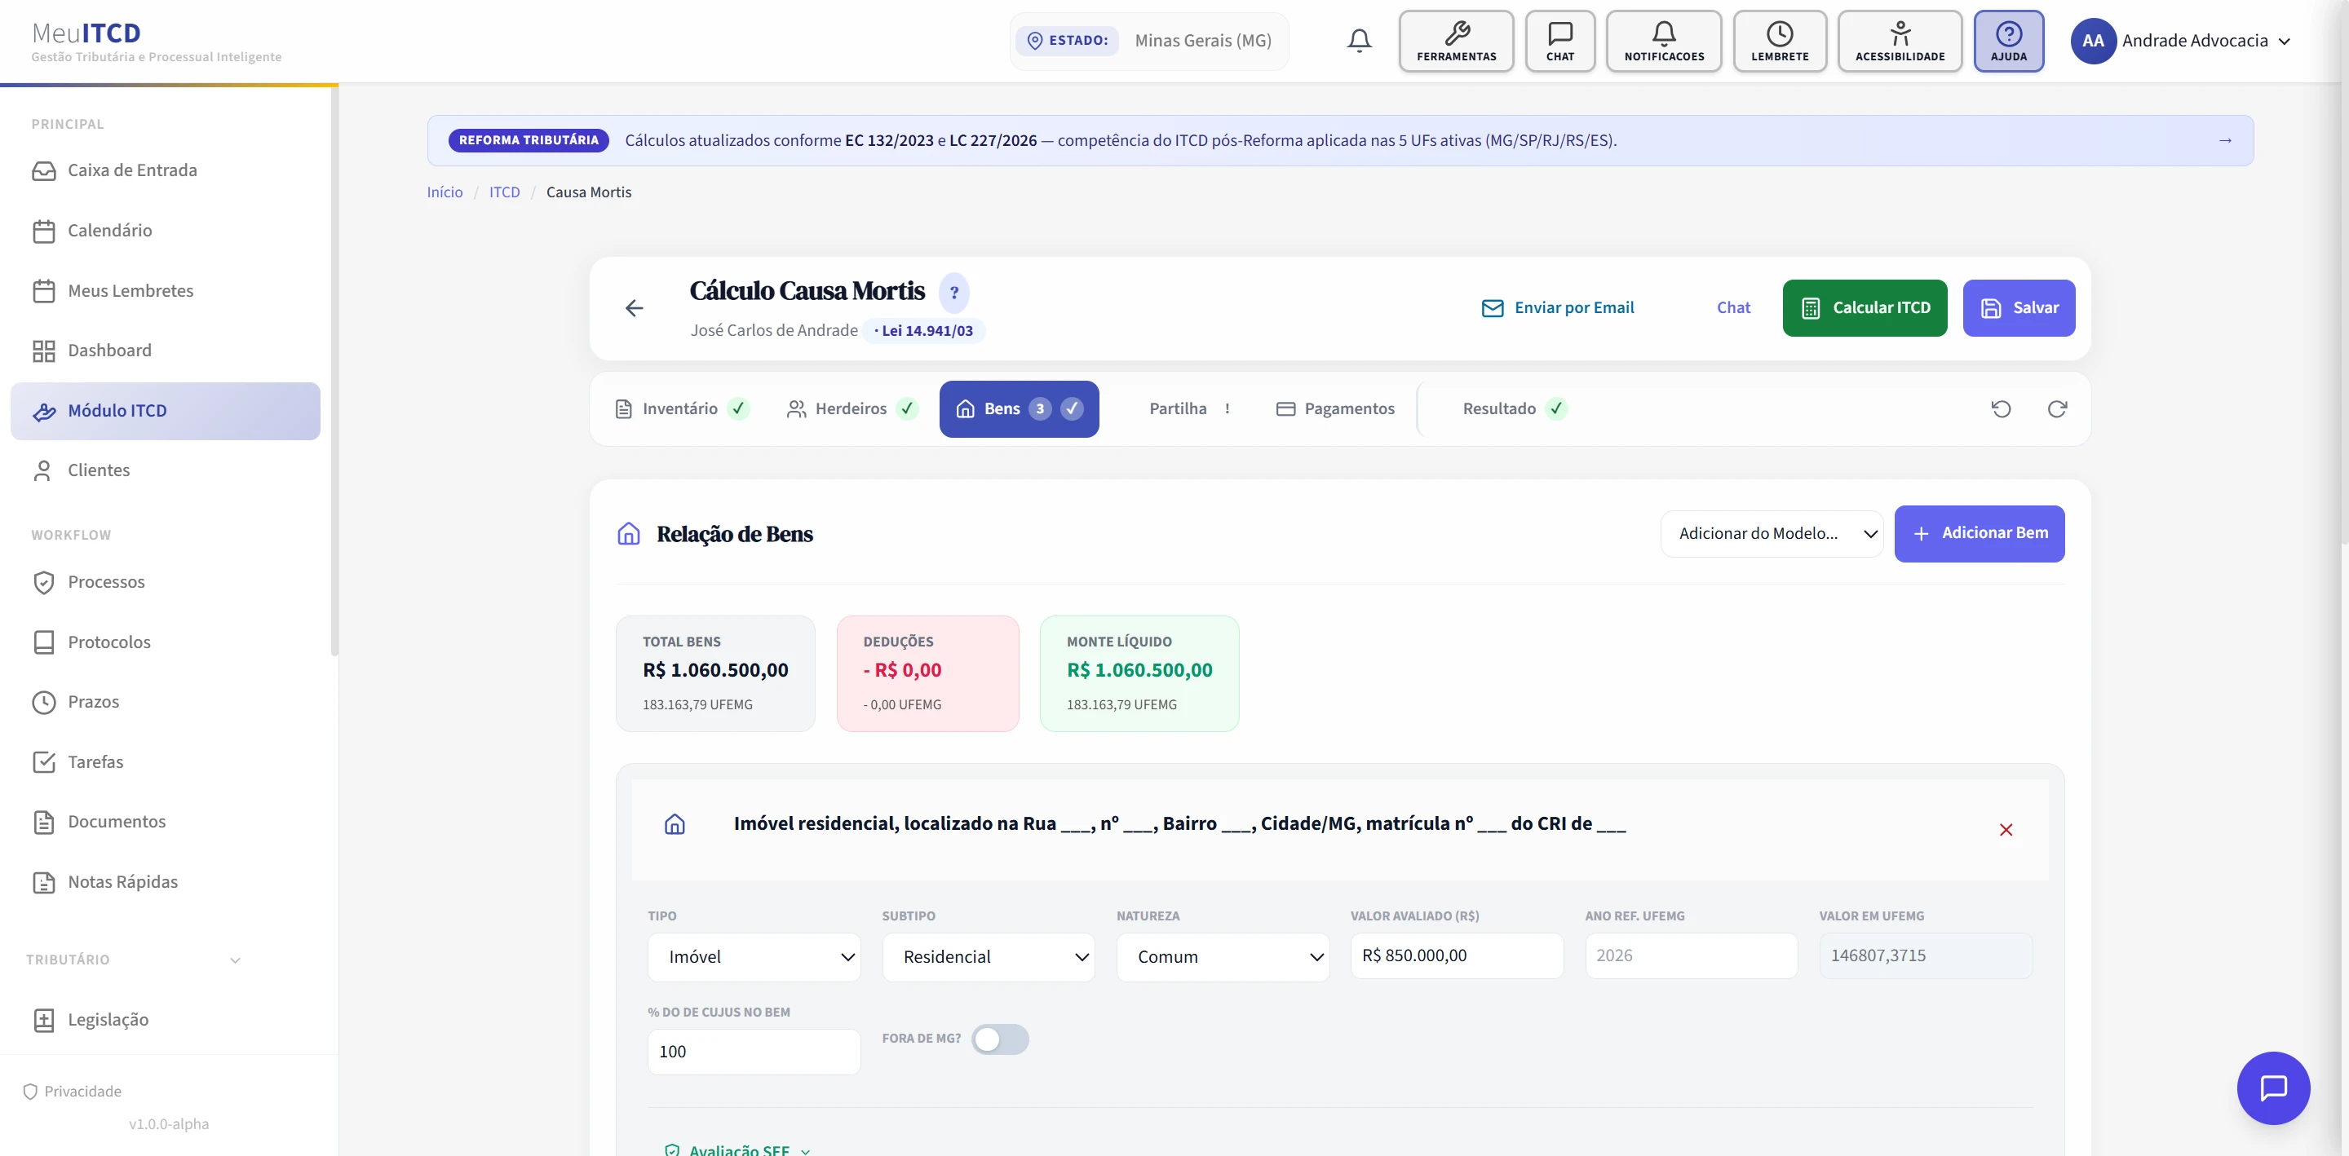Screen dimensions: 2349x1156
Task: Open the Lembrete clock button
Action: coord(1780,41)
